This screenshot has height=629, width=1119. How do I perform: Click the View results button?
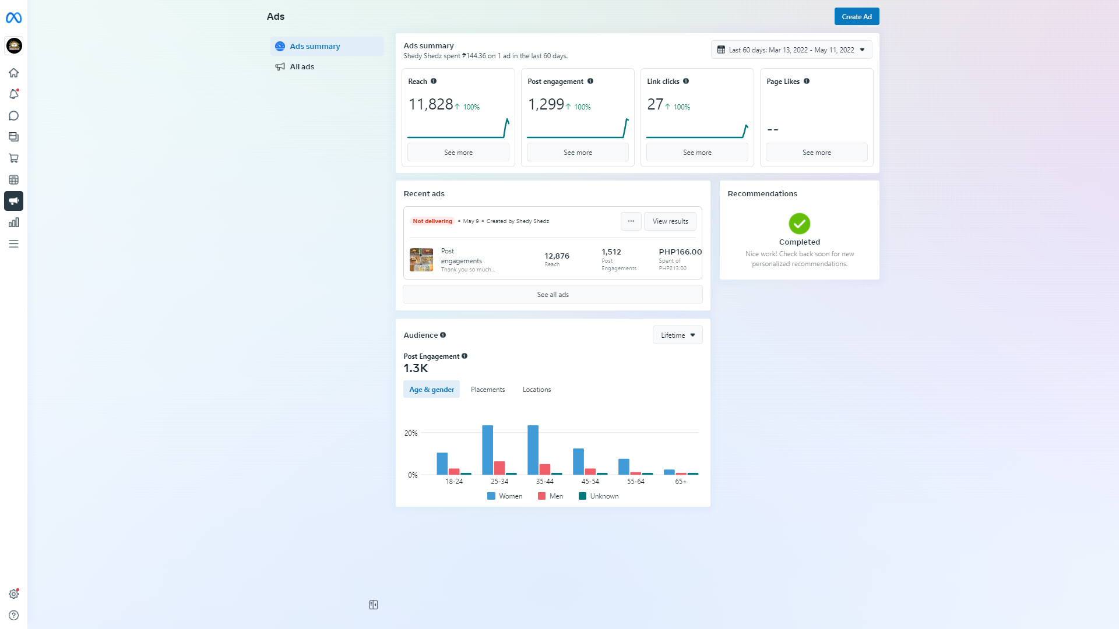(x=670, y=221)
